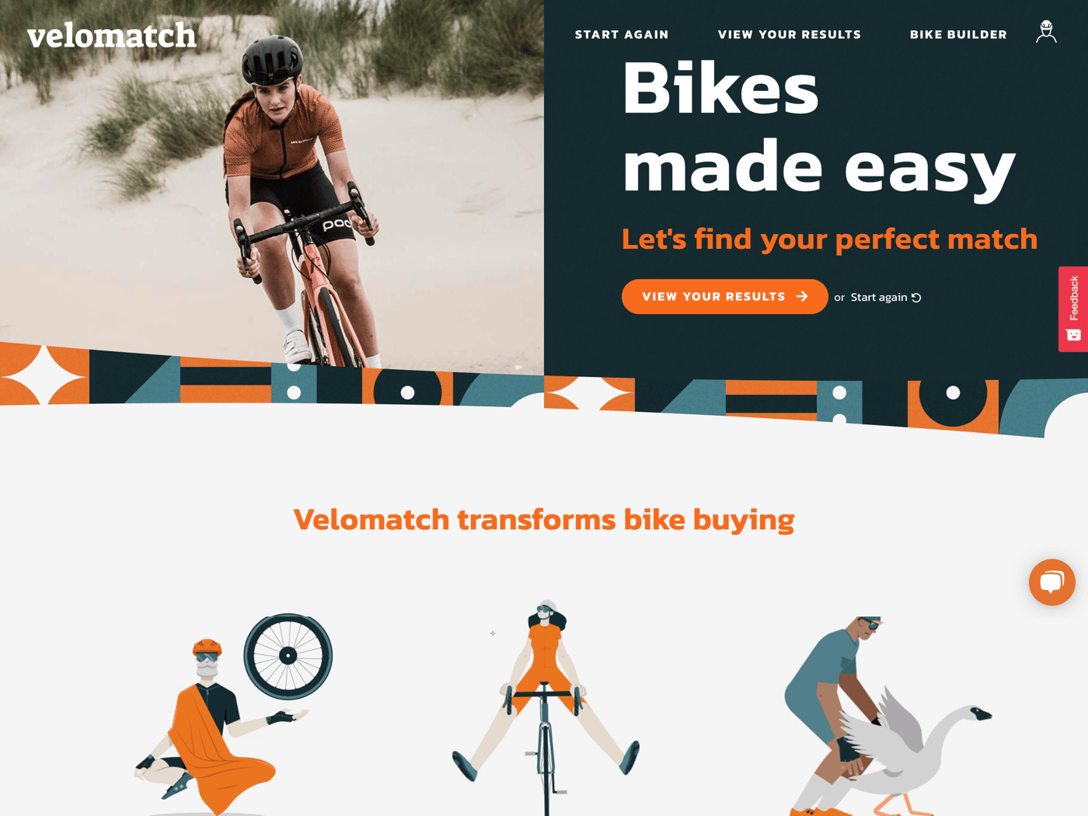The width and height of the screenshot is (1088, 816).
Task: Open the user account cyclist icon
Action: click(1046, 33)
